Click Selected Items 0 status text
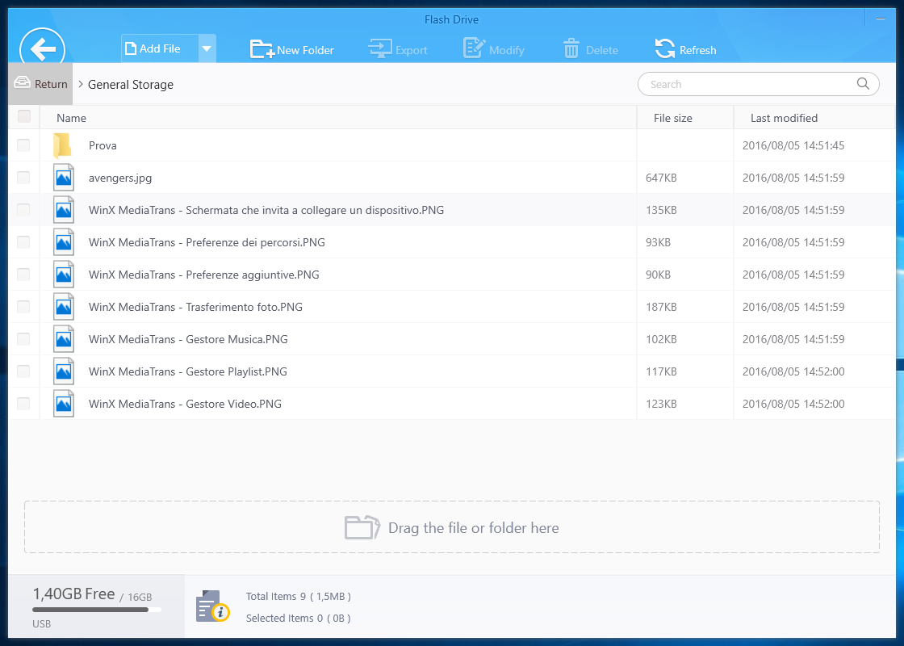 [298, 619]
